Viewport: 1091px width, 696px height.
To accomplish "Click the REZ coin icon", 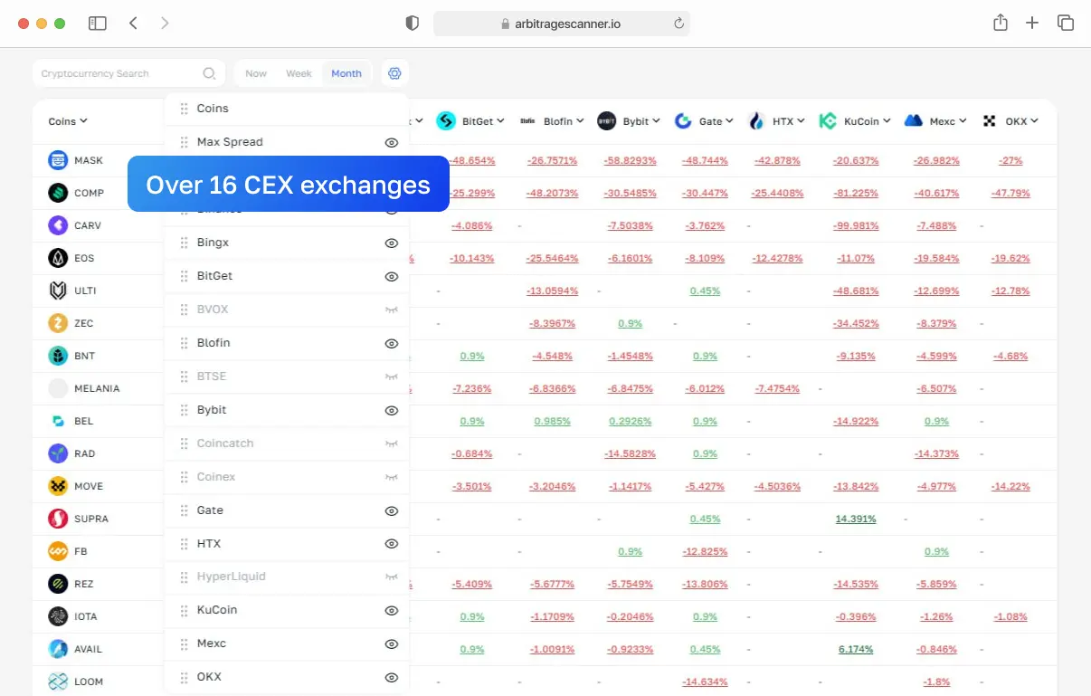I will tap(58, 584).
